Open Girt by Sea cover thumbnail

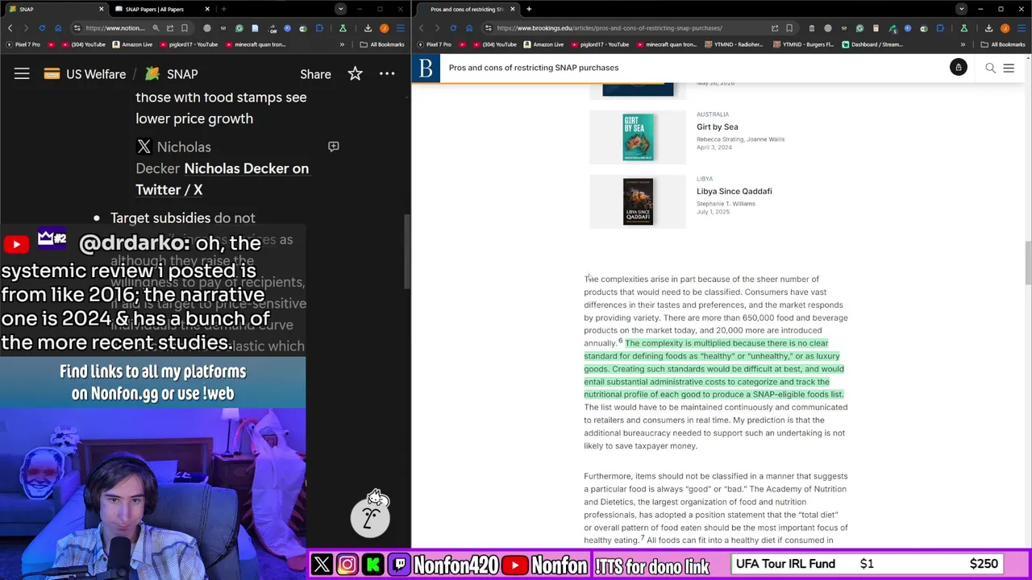pyautogui.click(x=638, y=137)
